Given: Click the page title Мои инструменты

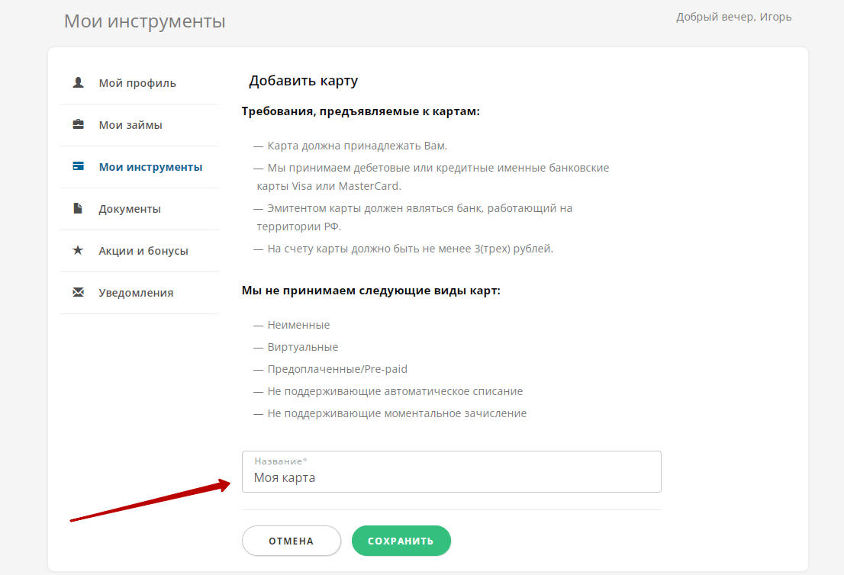Looking at the screenshot, I should click(x=144, y=21).
